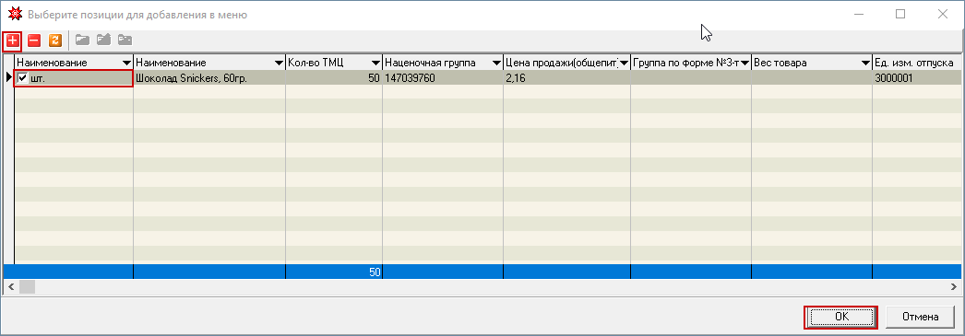Image resolution: width=965 pixels, height=336 pixels.
Task: Click the horizontal scrollbar thumb
Action: click(x=27, y=286)
